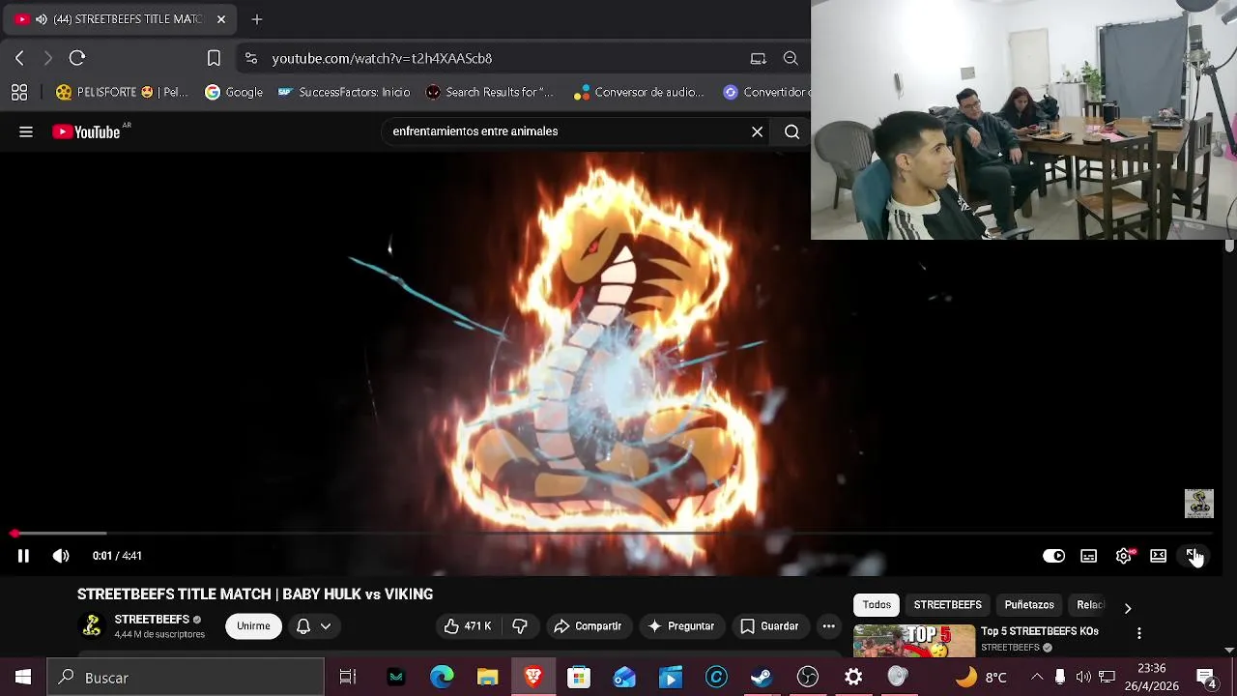Show hidden system tray icons

(1037, 677)
